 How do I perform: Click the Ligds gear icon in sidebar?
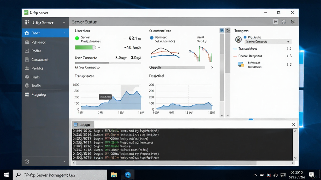pos(27,77)
